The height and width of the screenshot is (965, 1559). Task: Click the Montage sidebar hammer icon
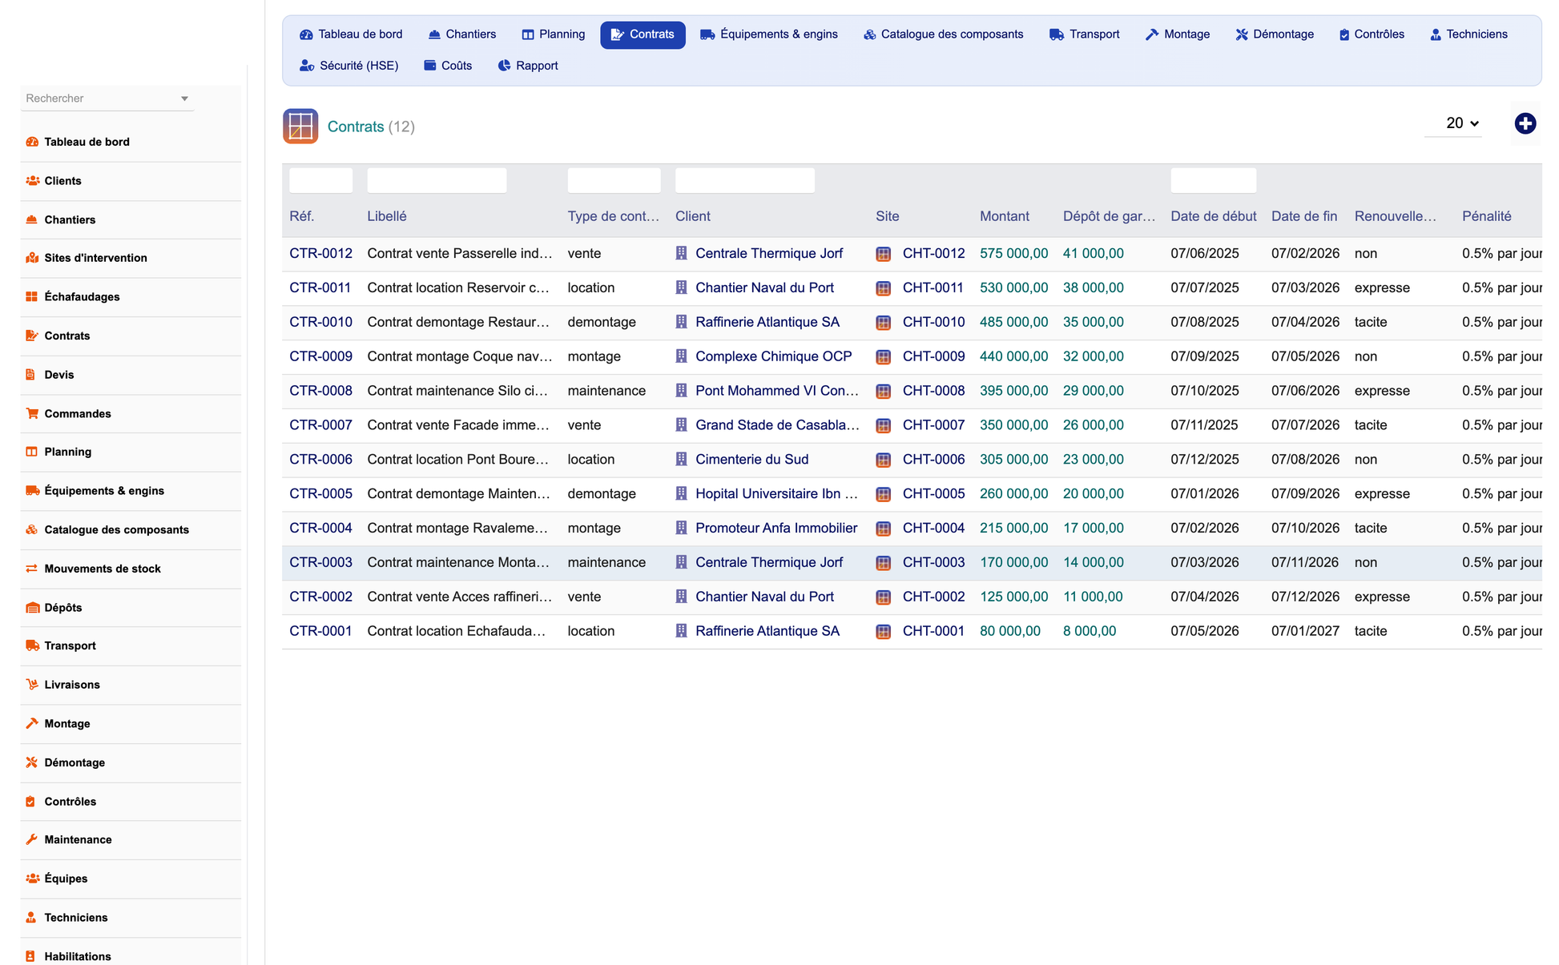point(32,724)
